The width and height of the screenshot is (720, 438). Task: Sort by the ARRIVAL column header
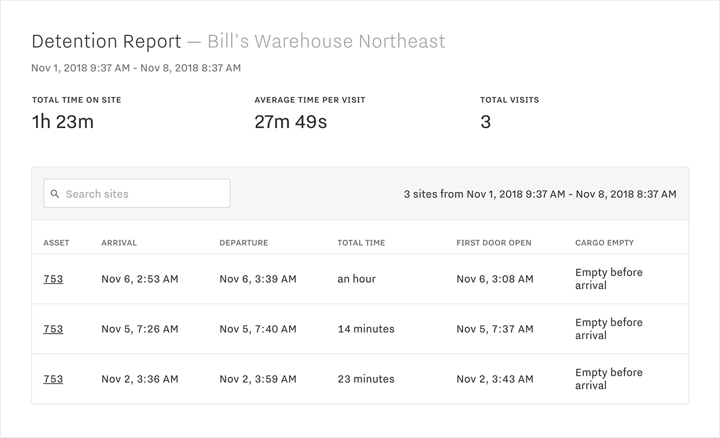pyautogui.click(x=119, y=243)
